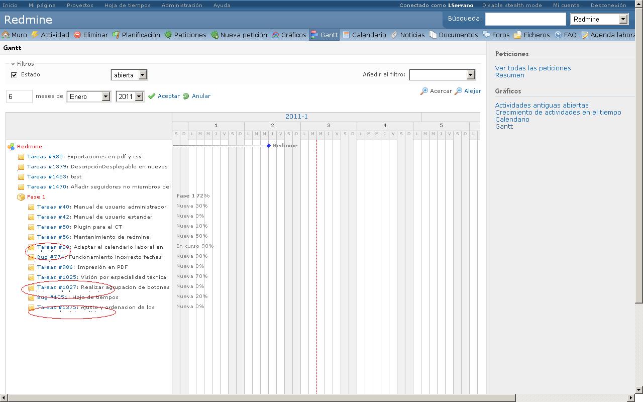Image resolution: width=643 pixels, height=402 pixels.
Task: Open the project dropdown showing Redmine
Action: pyautogui.click(x=599, y=19)
